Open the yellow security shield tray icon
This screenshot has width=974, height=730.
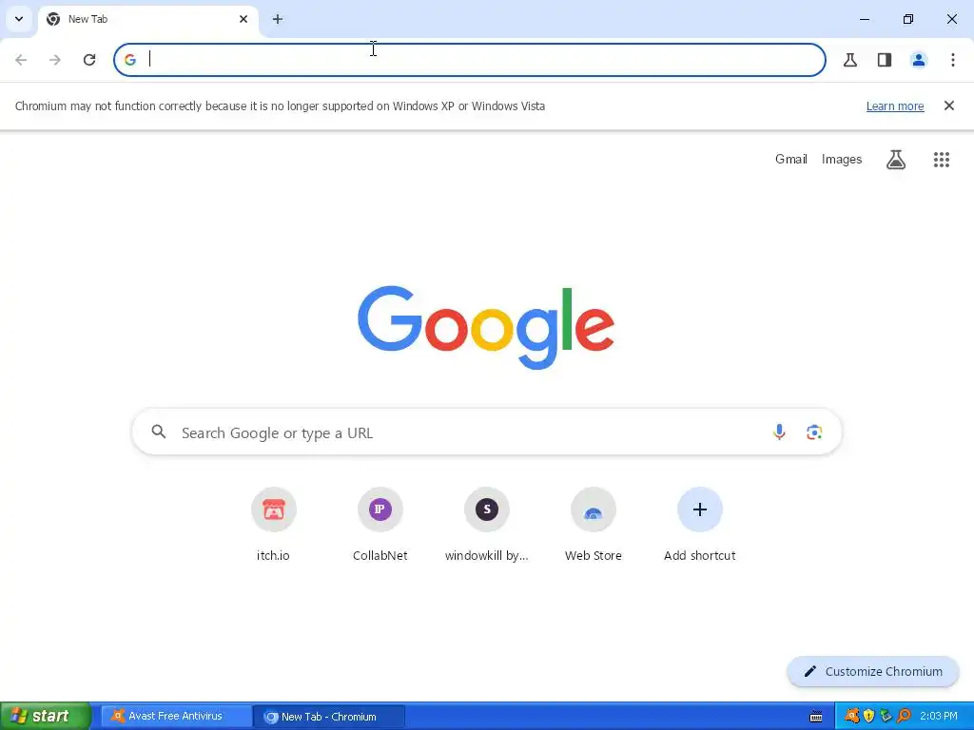[869, 717]
